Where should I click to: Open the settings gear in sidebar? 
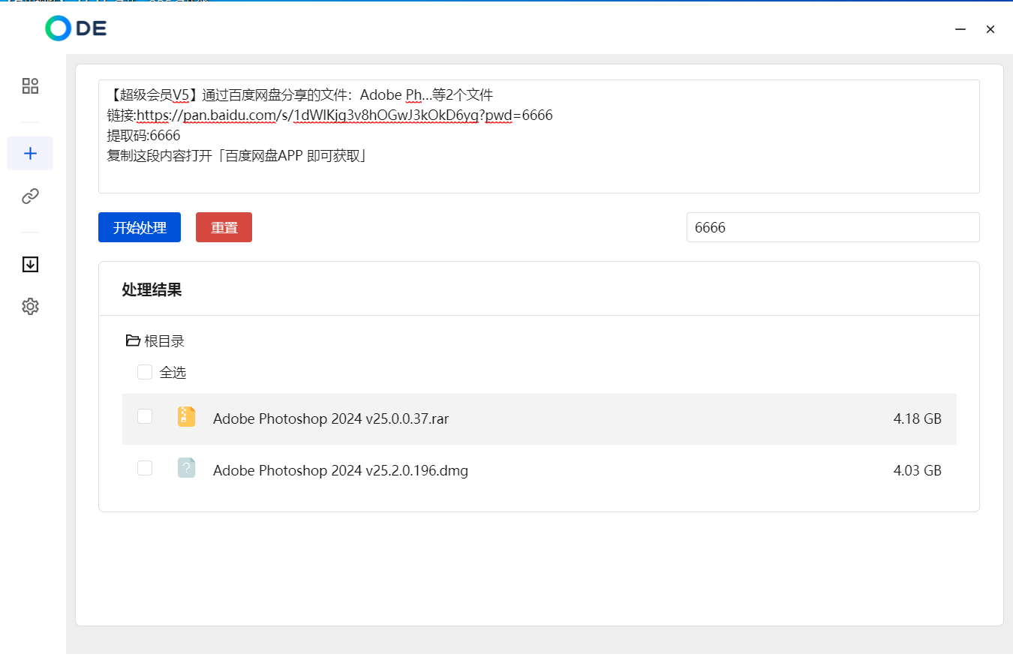(x=30, y=306)
